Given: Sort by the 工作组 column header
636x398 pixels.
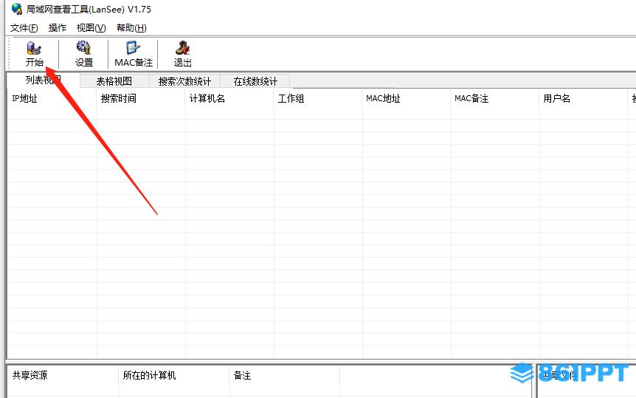Looking at the screenshot, I should (x=318, y=98).
